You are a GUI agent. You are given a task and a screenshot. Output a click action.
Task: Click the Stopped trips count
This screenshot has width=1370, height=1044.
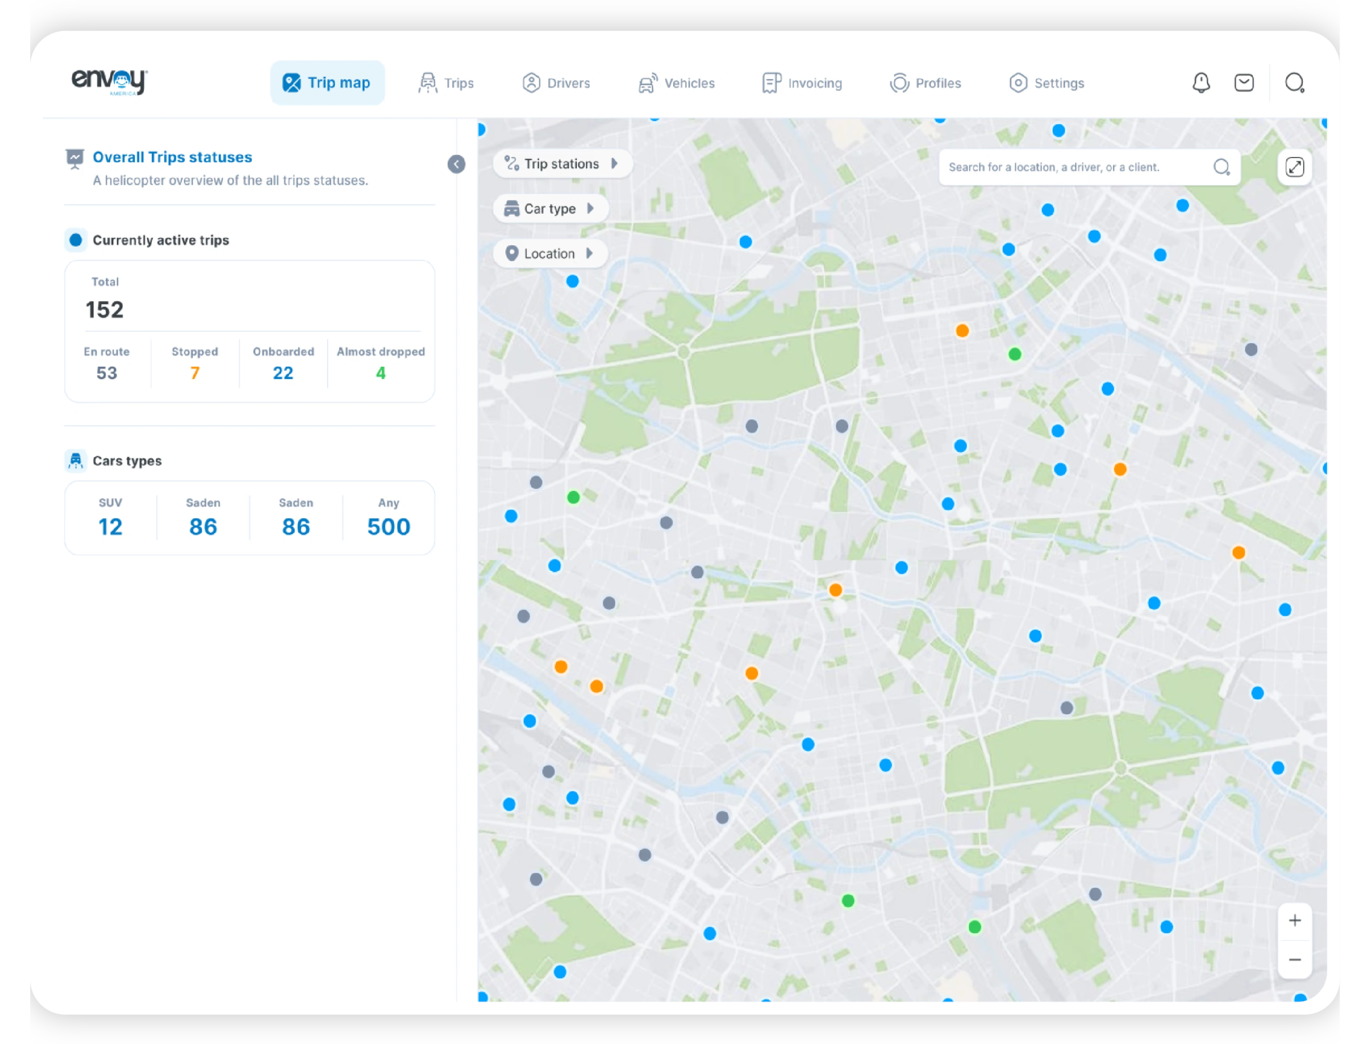coord(195,372)
